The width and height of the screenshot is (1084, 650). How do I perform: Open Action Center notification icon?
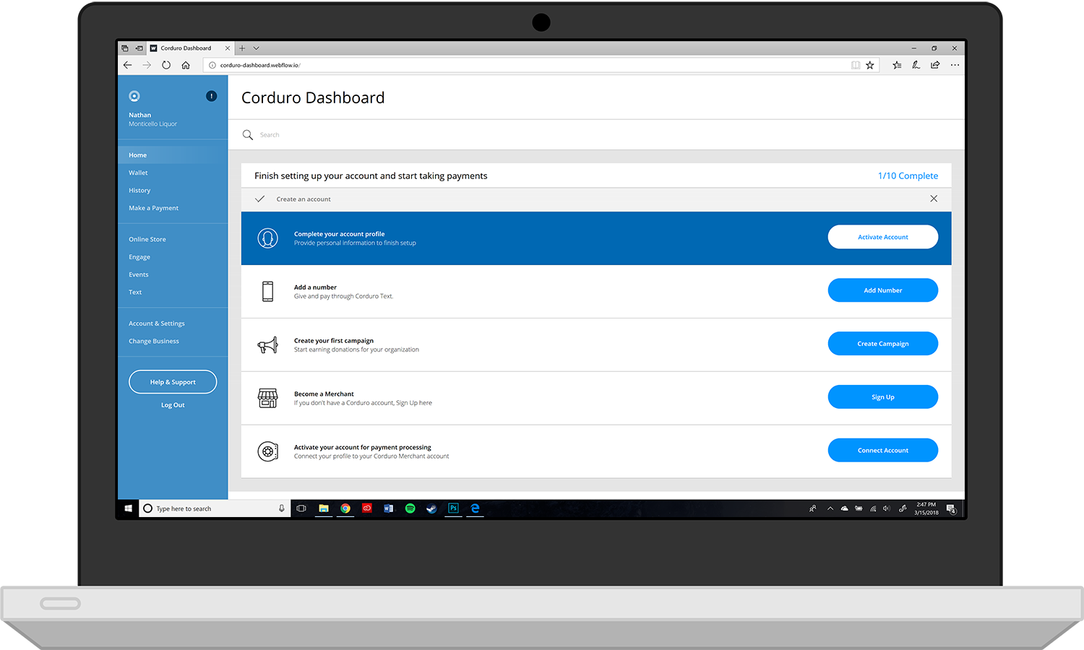point(951,508)
